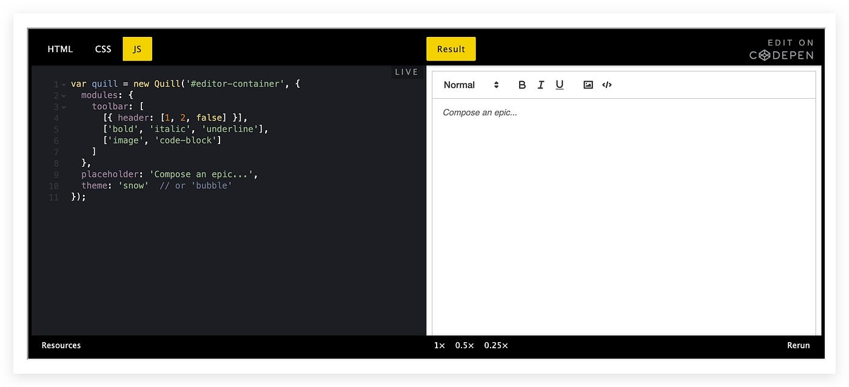Click the LIVE label above code

[406, 72]
